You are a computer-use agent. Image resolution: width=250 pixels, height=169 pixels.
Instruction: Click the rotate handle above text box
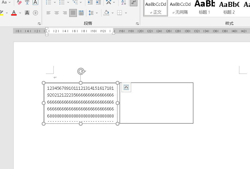81,71
